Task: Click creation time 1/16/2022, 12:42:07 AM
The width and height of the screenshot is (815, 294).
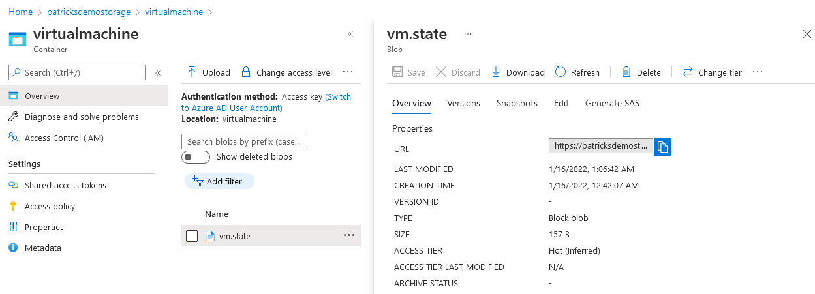Action: point(594,185)
